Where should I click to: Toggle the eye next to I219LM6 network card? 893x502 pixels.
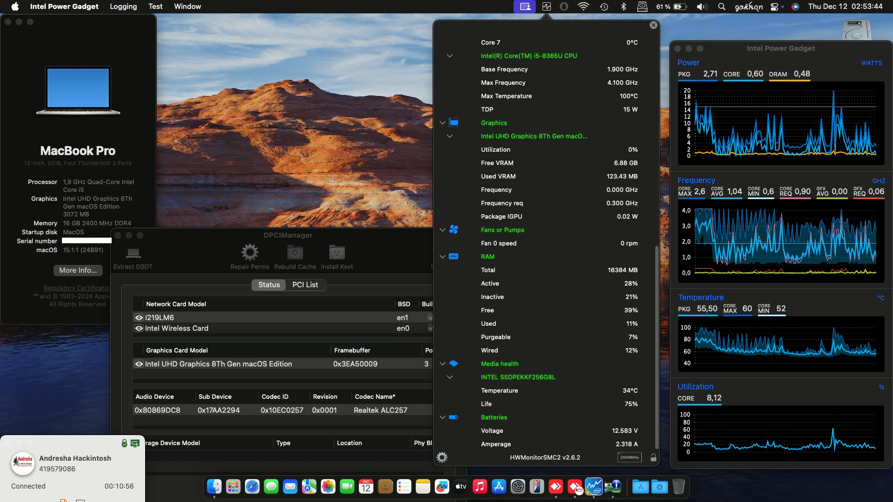(x=138, y=317)
